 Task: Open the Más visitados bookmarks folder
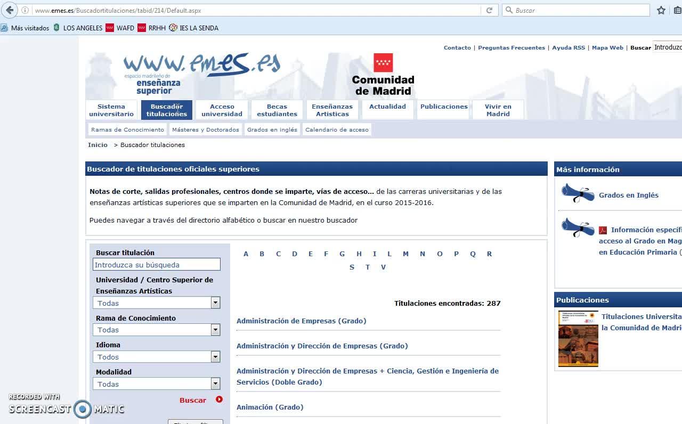pos(26,28)
